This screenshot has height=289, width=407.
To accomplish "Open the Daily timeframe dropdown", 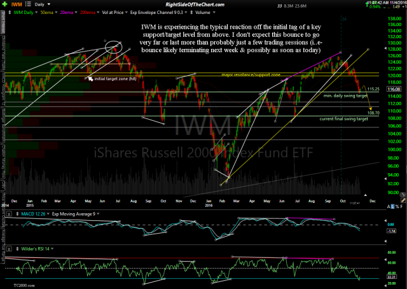I will click(x=48, y=4).
